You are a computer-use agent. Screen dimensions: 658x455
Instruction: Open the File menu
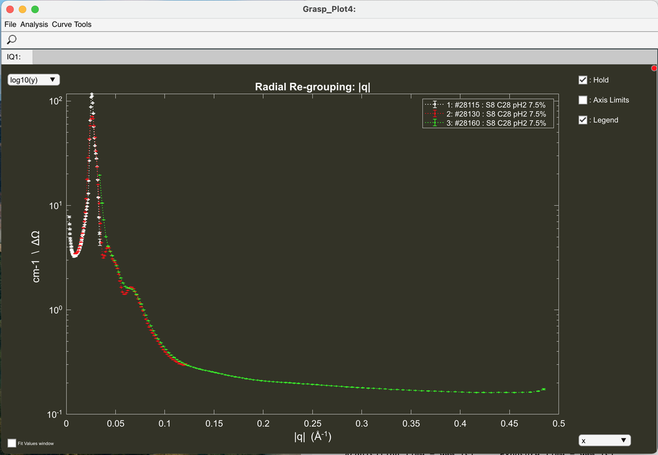(x=10, y=24)
